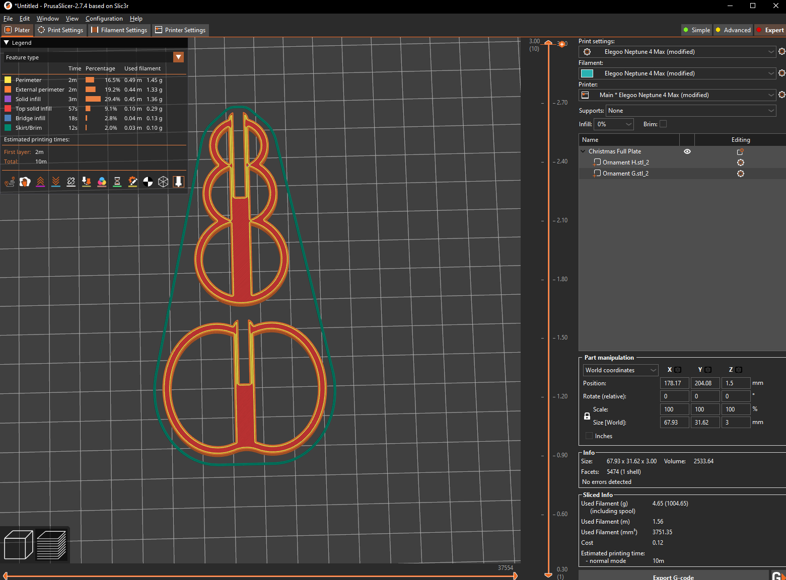Open print settings gear beside Print settings dropdown

tap(782, 51)
